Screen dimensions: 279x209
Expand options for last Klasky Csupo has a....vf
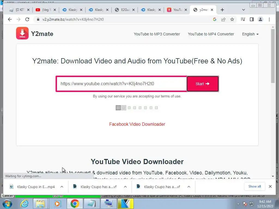pos(189,187)
